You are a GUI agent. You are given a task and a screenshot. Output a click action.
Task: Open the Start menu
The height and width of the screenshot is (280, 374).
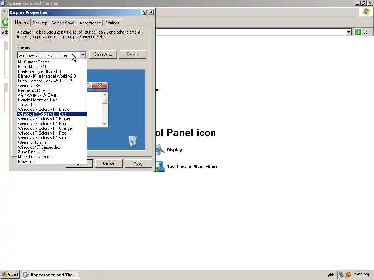tap(10, 275)
